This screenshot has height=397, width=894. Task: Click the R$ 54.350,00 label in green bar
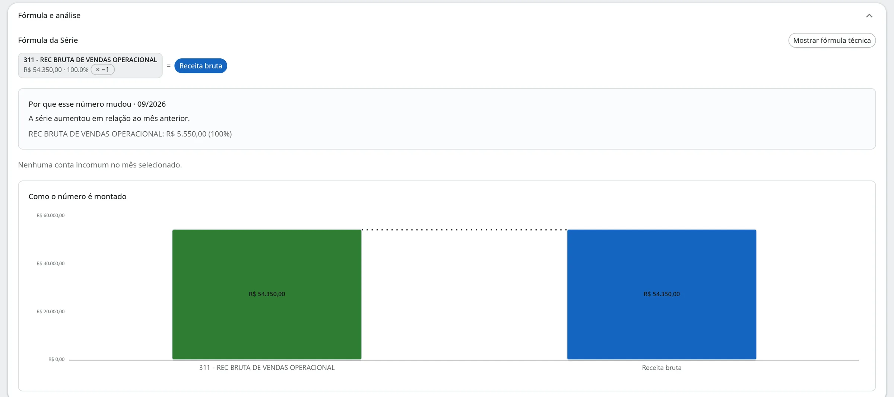(x=267, y=294)
